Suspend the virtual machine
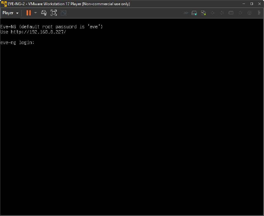This screenshot has width=264, height=216. (28, 13)
